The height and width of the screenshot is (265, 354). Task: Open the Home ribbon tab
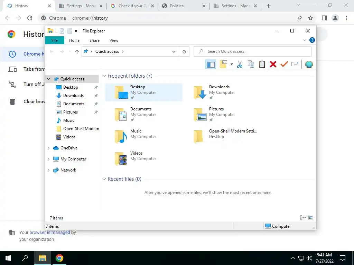(x=74, y=40)
